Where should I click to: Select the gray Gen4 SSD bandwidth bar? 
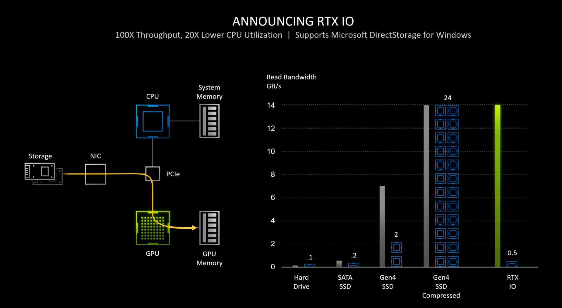pos(382,226)
